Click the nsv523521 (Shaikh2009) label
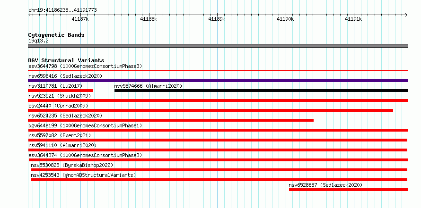 60,96
